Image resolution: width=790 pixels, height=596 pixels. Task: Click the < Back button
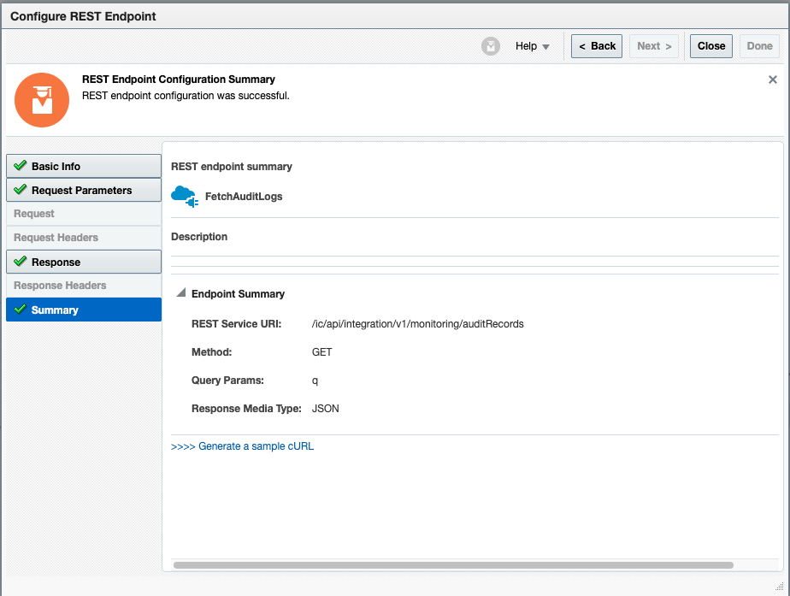[x=596, y=45]
